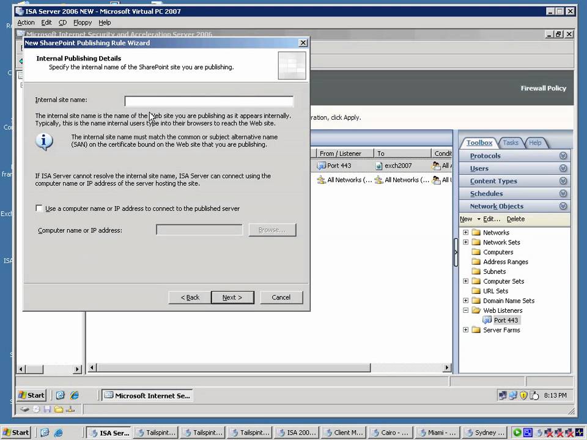Click the Virtual PC hard disk status icon
587x440 pixels.
(24, 409)
